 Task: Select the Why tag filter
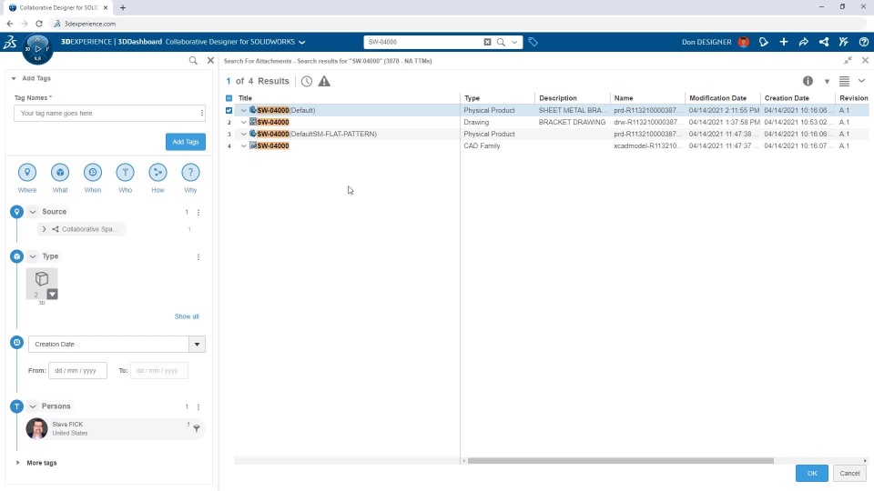(190, 173)
